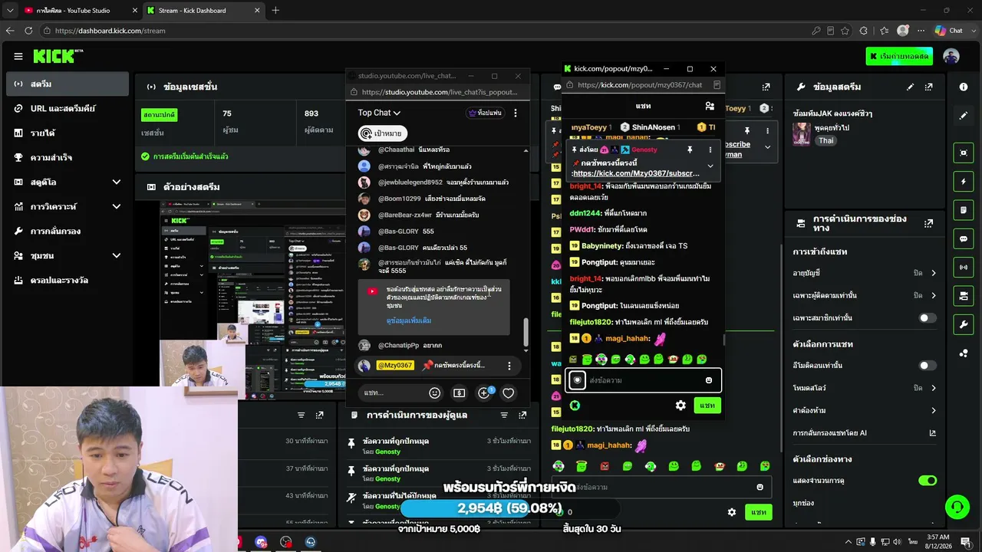Open user list icon in Kick popout chat
The height and width of the screenshot is (552, 982).
(710, 106)
